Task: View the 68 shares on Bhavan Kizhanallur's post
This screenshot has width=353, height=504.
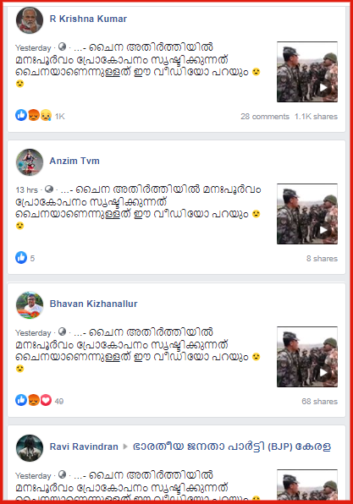Action: coord(319,401)
